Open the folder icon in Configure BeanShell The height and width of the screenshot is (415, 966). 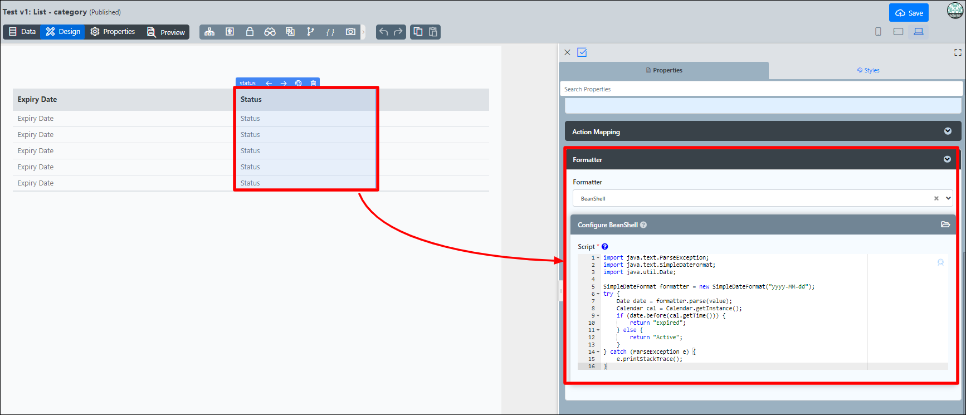tap(945, 224)
